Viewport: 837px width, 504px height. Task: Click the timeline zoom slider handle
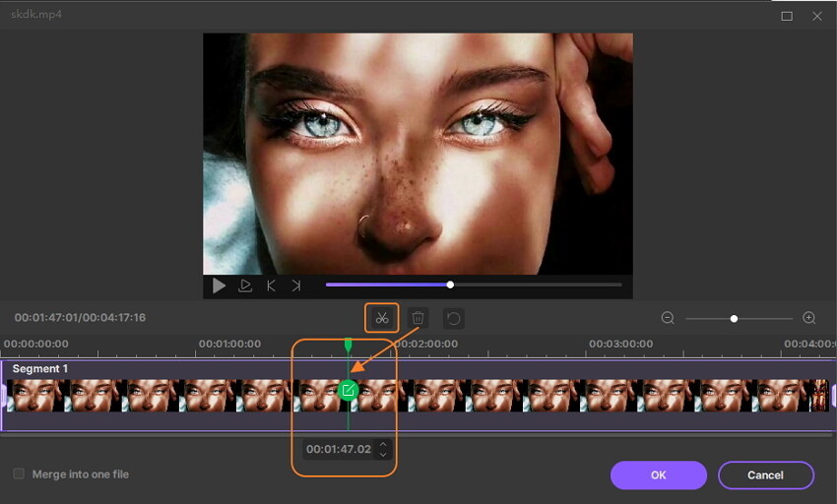point(734,318)
